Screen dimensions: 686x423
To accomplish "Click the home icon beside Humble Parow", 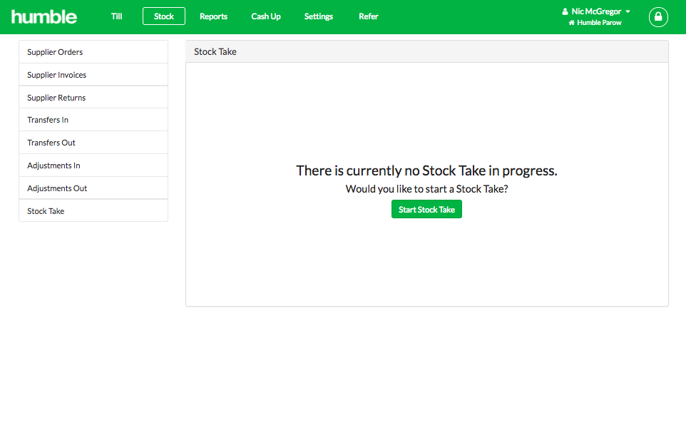I will (571, 22).
